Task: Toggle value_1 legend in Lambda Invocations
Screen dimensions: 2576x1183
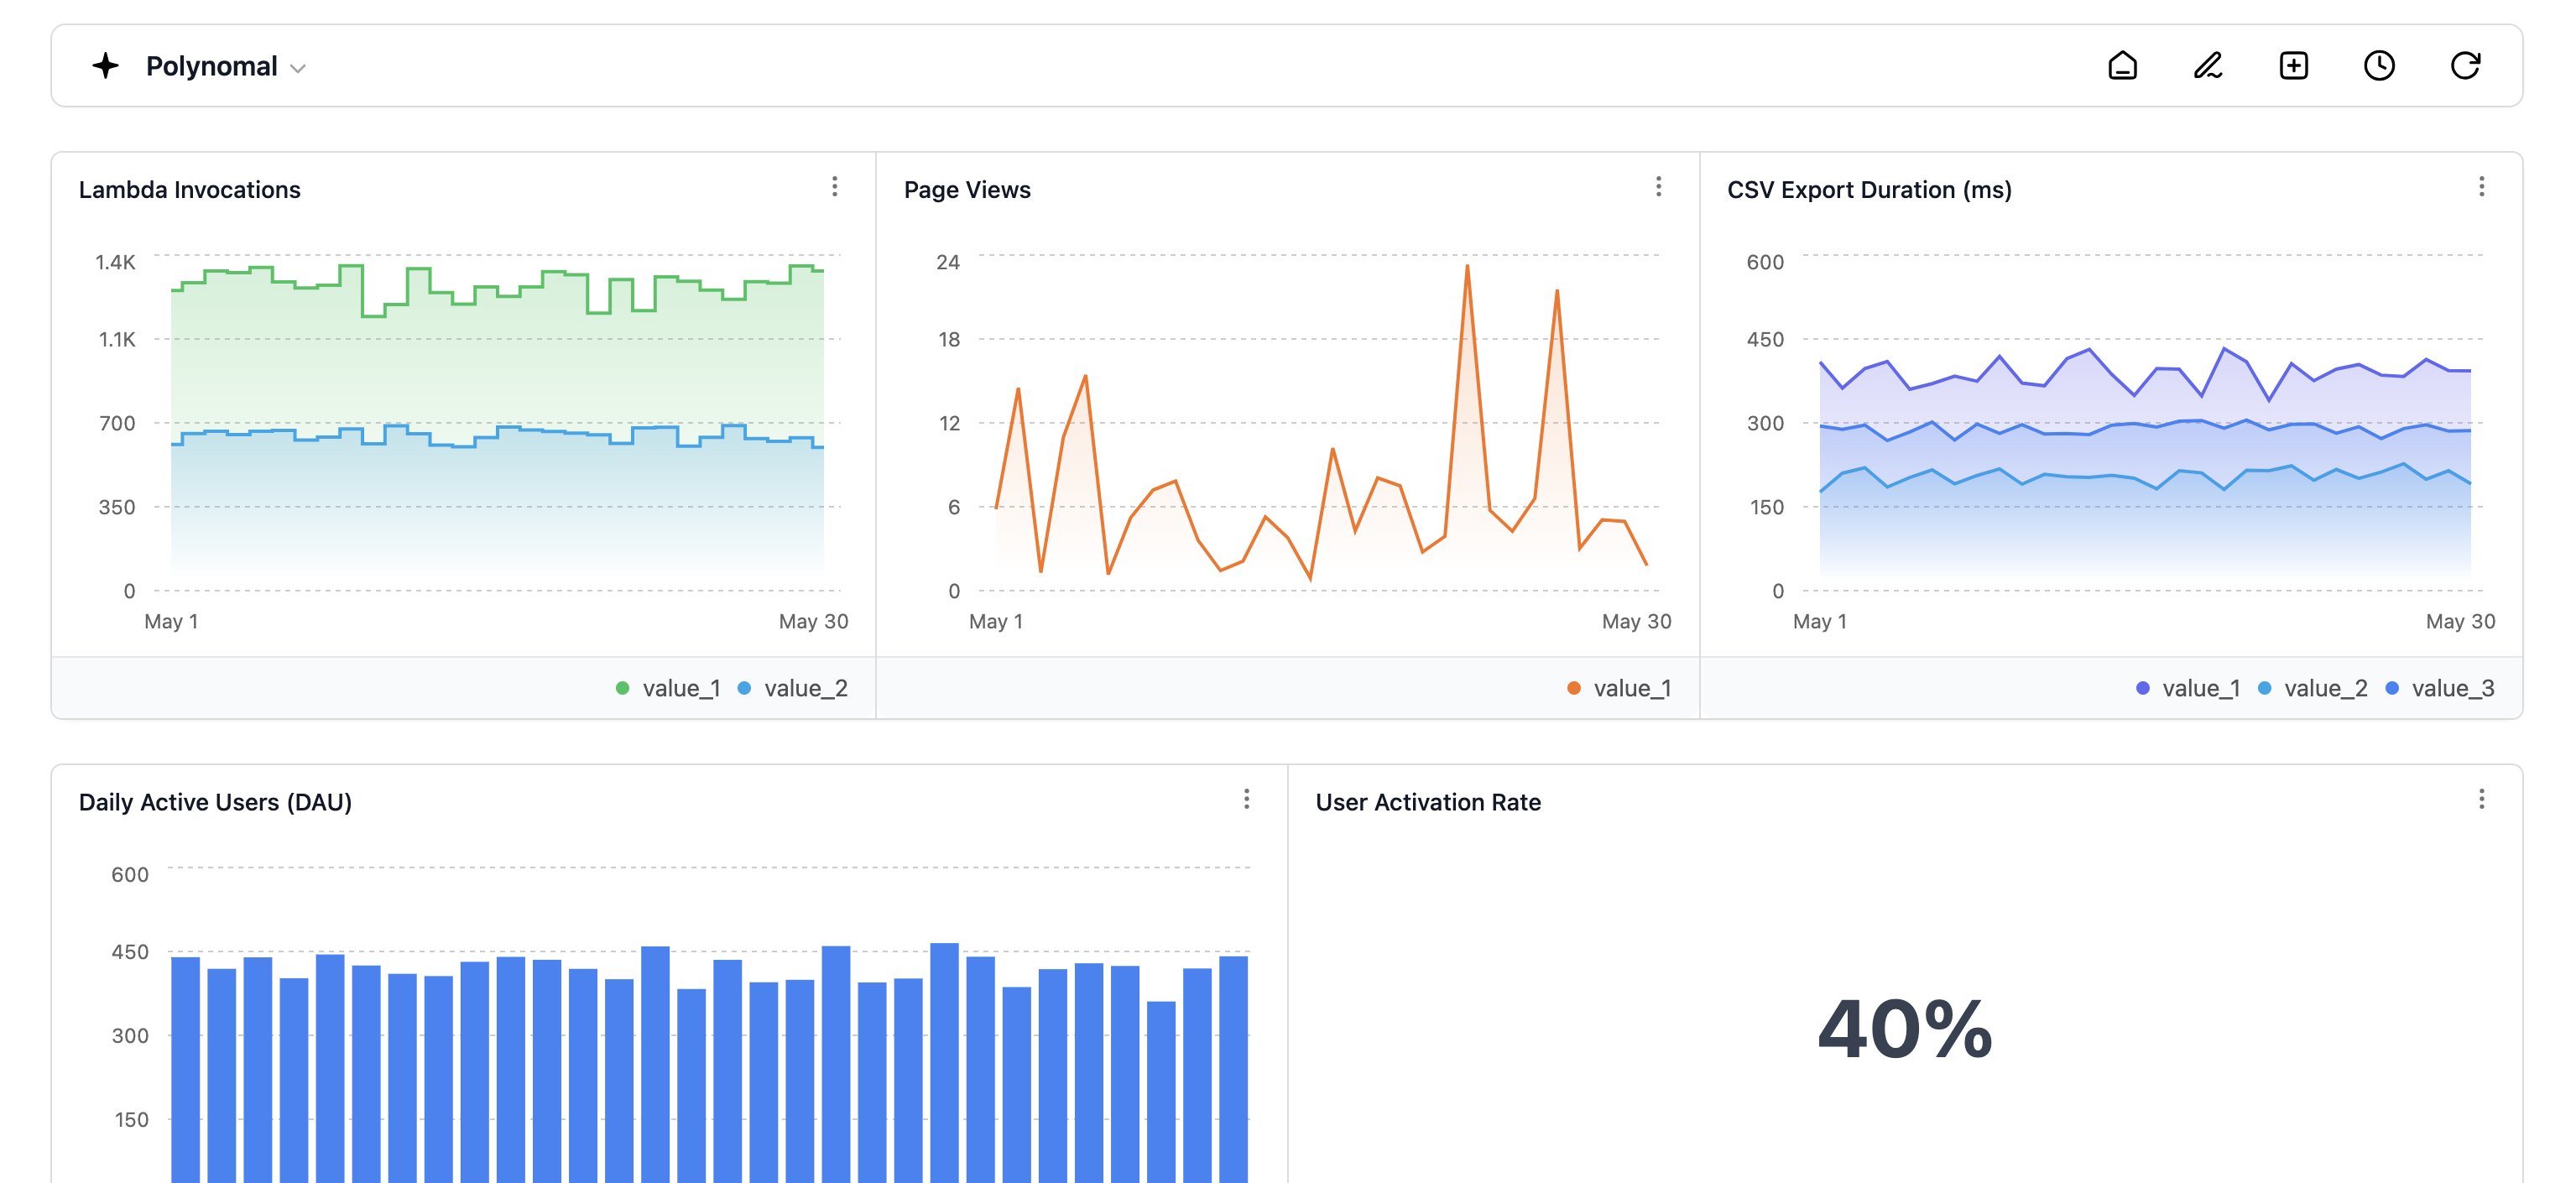Action: (x=668, y=688)
